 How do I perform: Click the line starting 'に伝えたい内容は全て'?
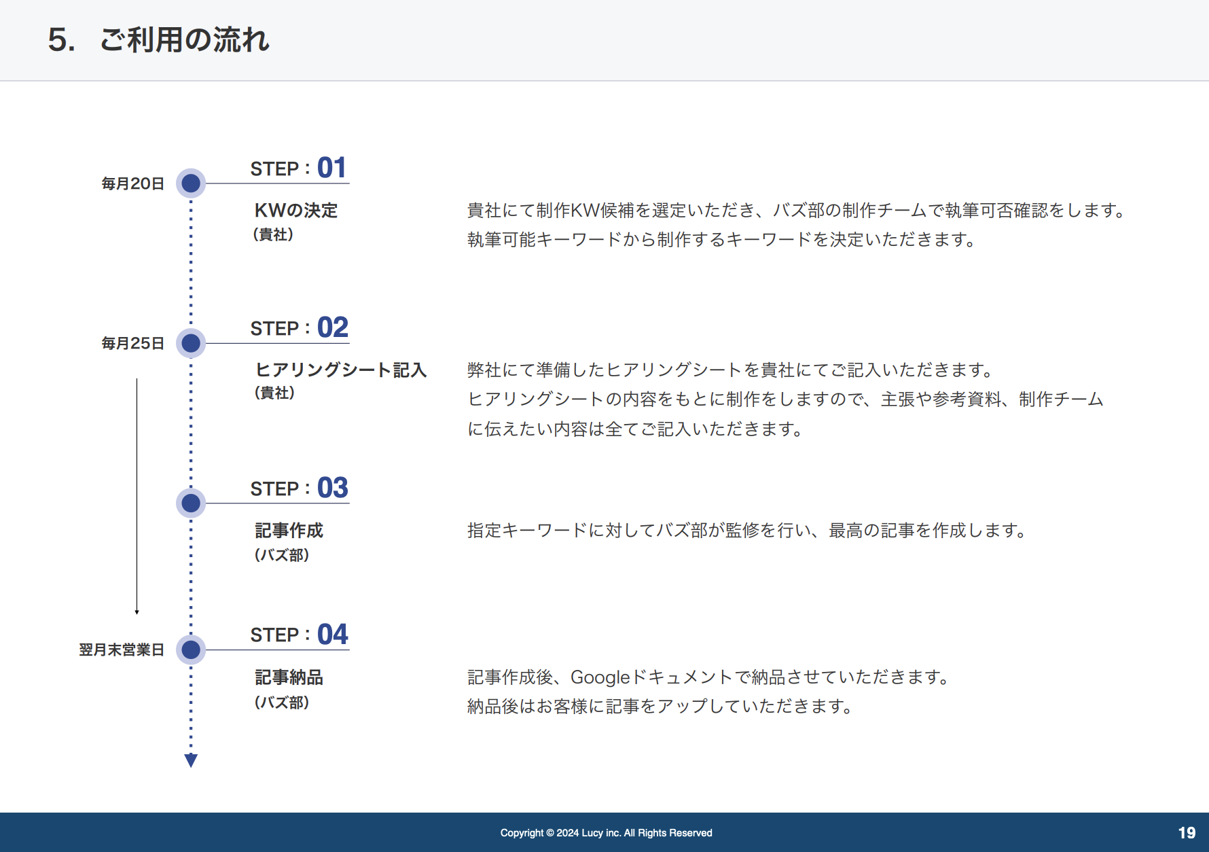[x=635, y=429]
